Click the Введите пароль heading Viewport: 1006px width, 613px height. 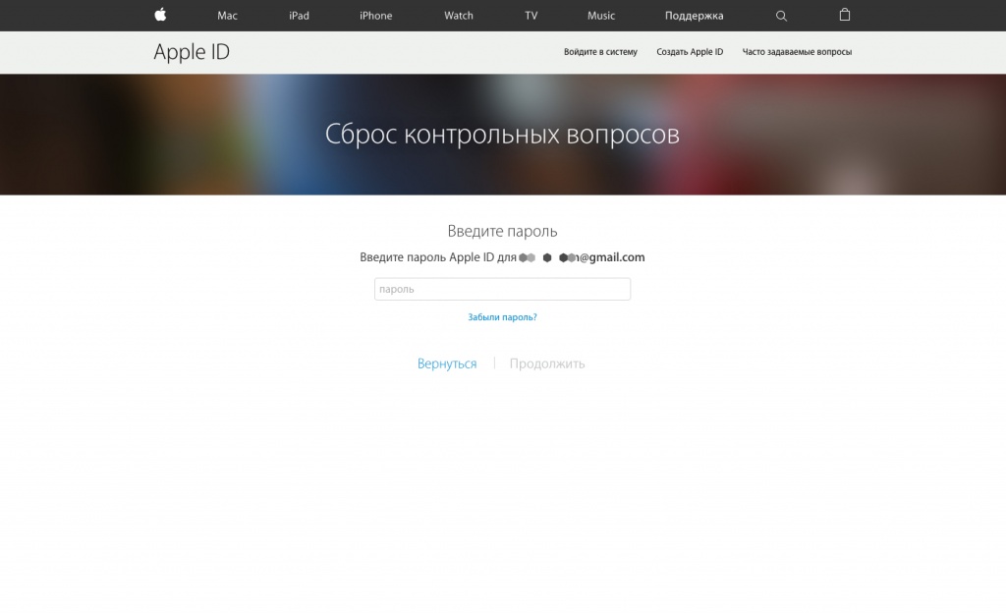[x=502, y=231]
